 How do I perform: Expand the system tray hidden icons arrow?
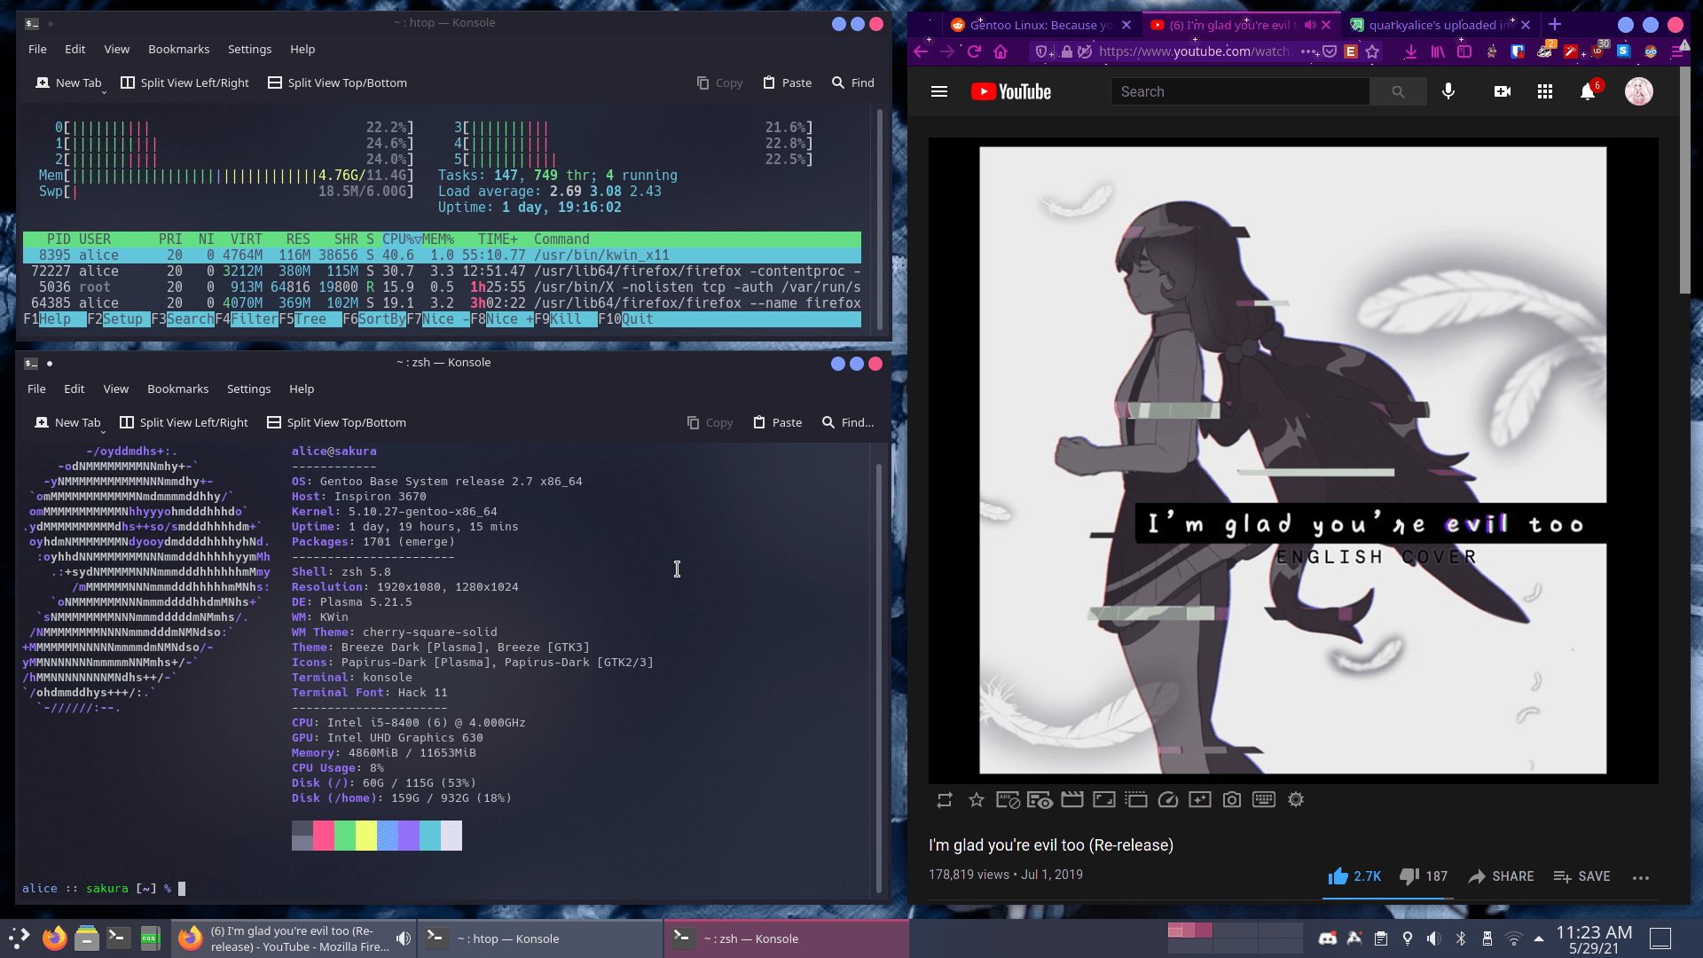(x=1539, y=938)
